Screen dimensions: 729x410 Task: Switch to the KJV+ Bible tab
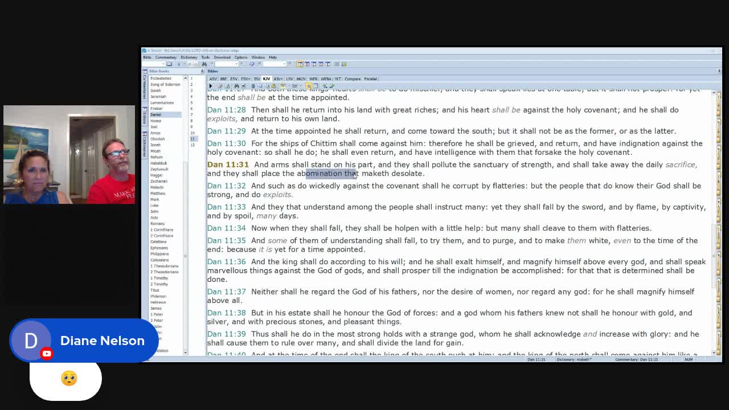pyautogui.click(x=278, y=79)
